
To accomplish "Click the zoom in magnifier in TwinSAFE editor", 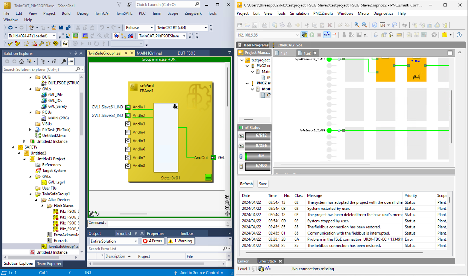I will pos(227,197).
